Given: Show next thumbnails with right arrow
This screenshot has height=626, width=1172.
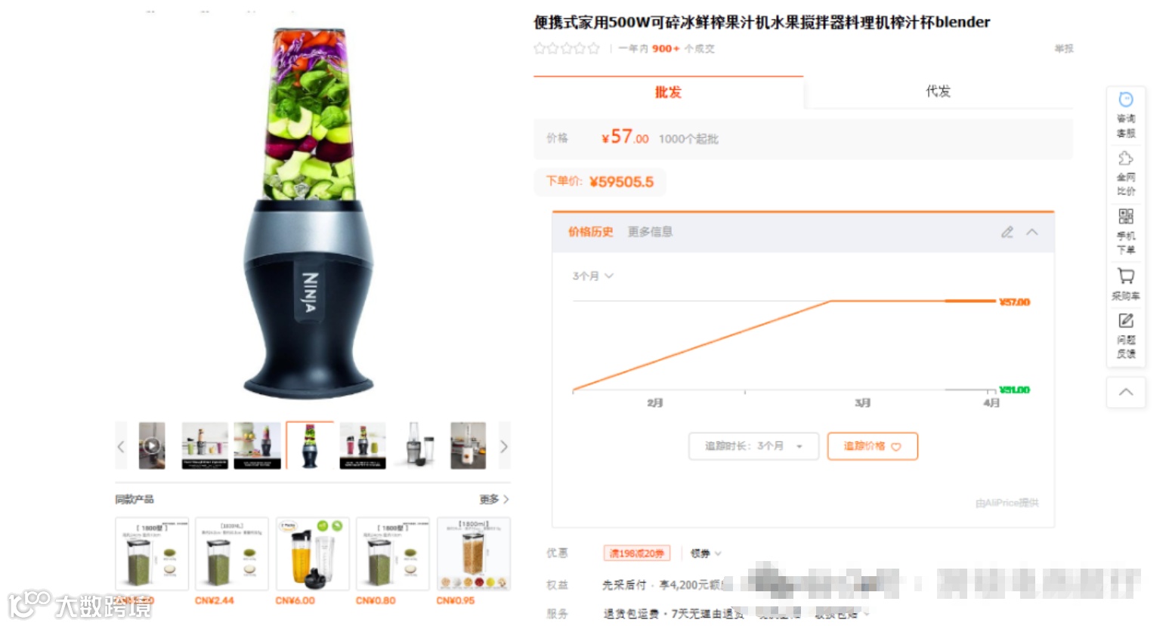Looking at the screenshot, I should 504,446.
